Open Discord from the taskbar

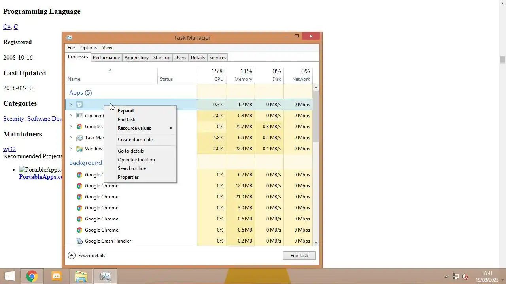click(x=57, y=277)
